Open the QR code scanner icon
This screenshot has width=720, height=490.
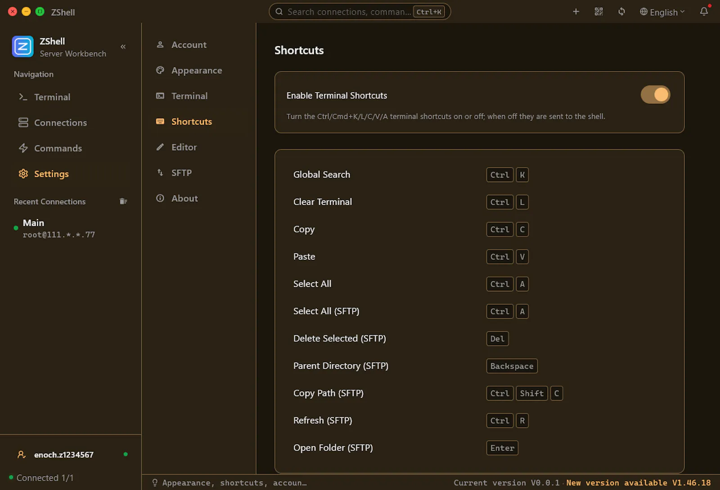coord(598,12)
